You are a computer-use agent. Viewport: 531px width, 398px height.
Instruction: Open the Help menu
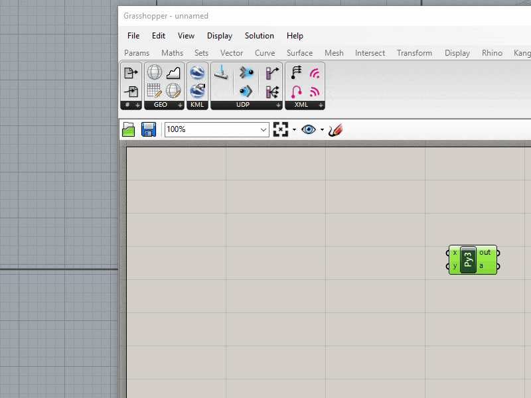tap(295, 36)
